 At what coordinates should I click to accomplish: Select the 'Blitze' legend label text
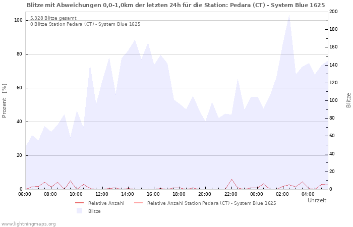[94, 211]
